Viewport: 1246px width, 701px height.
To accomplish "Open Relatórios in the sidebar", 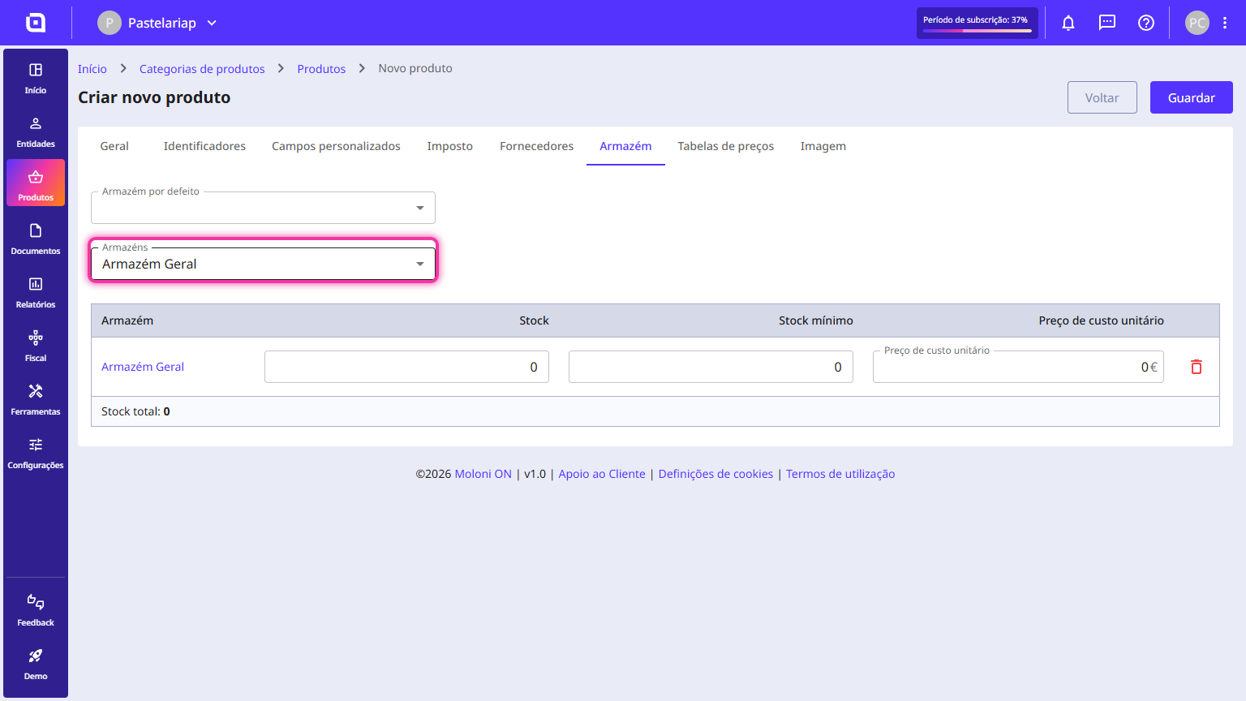I will pos(36,293).
